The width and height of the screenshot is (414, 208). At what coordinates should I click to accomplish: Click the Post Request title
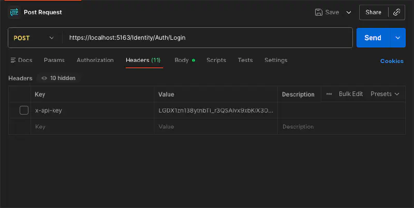pos(43,12)
